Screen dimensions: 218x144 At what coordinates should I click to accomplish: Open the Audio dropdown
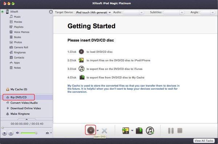(x=133, y=12)
